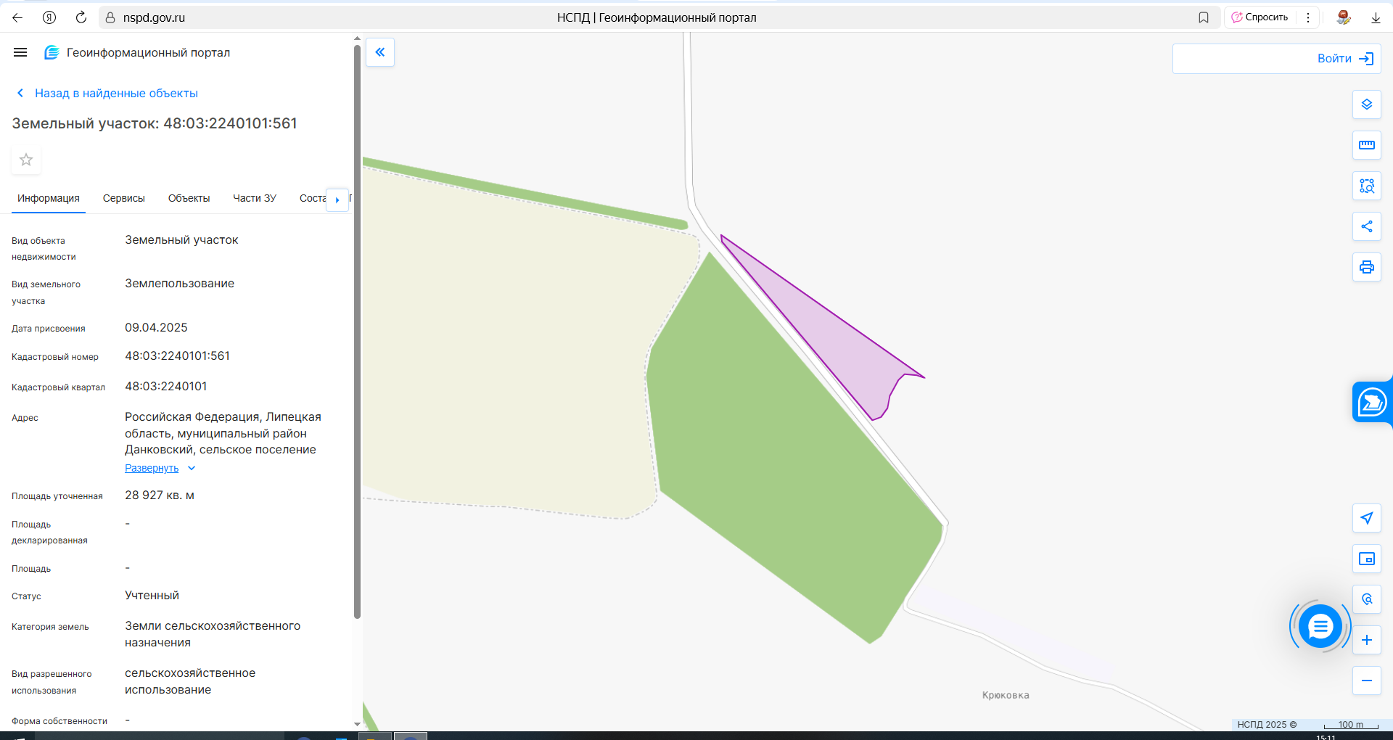Bookmark this page in browser

point(1204,17)
